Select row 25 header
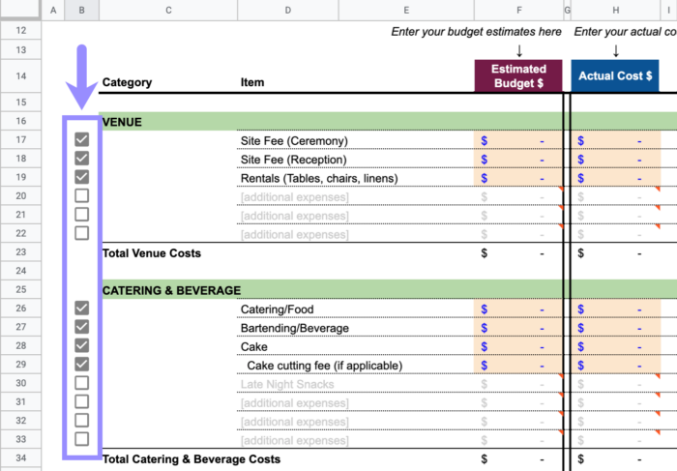The width and height of the screenshot is (677, 471). [20, 290]
